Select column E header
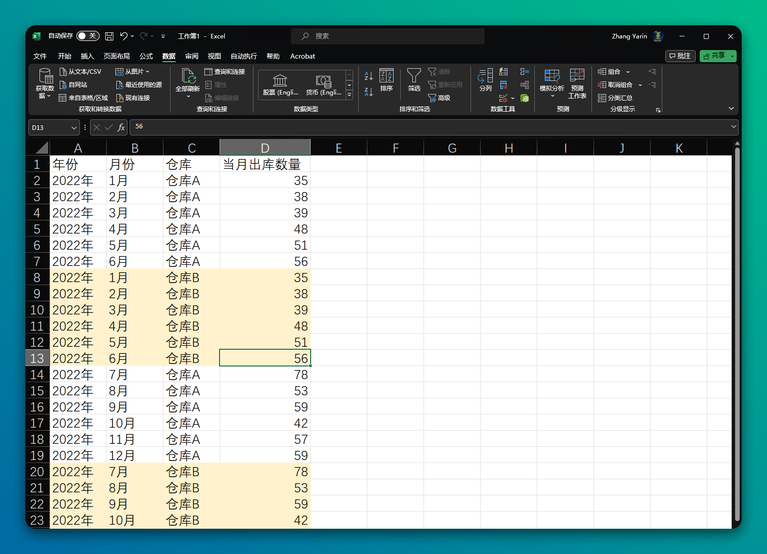The width and height of the screenshot is (767, 554). (339, 148)
